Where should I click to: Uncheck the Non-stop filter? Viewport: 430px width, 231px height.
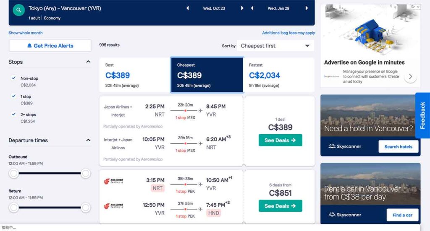(x=14, y=78)
